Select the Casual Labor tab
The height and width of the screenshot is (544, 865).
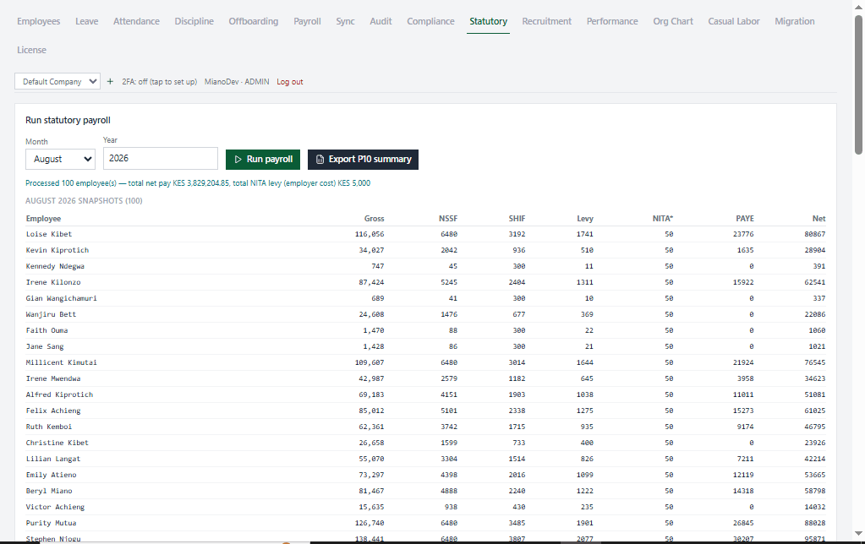734,21
